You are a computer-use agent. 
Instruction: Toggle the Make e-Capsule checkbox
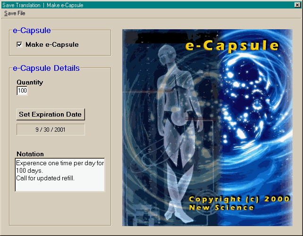pyautogui.click(x=19, y=45)
